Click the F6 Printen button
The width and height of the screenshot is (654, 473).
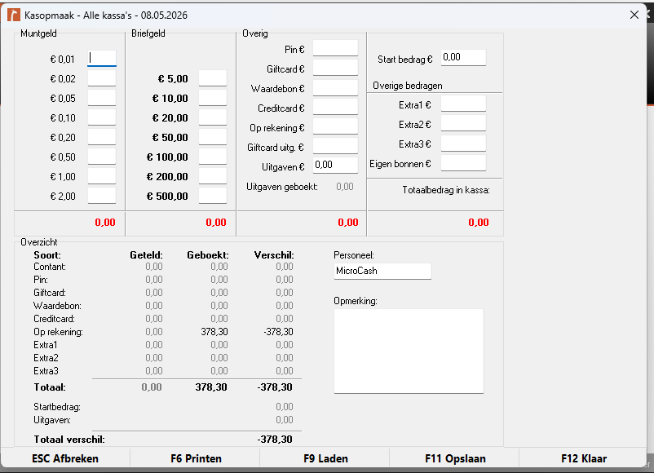pyautogui.click(x=196, y=458)
